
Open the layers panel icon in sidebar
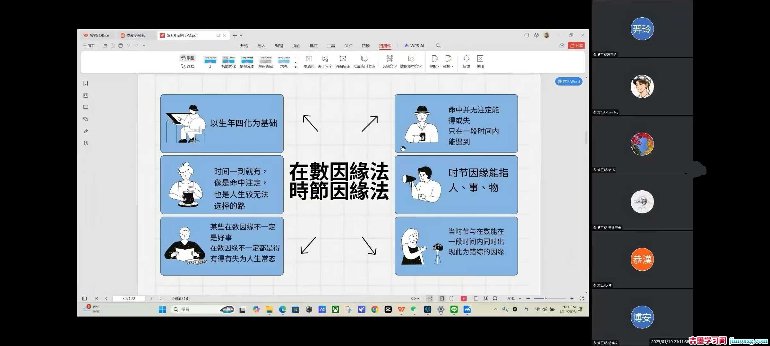coord(86,143)
